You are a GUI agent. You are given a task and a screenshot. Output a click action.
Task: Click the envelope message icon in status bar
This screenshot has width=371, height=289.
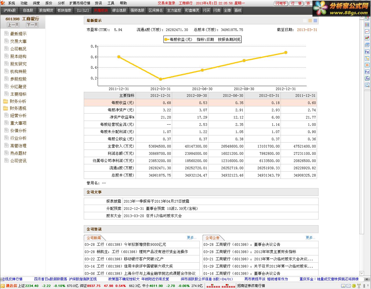tap(348, 286)
